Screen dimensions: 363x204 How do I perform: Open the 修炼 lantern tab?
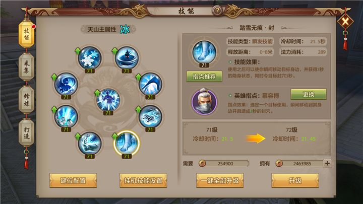(x=26, y=100)
